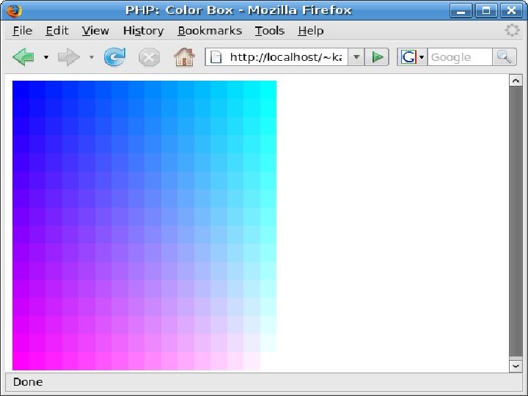Screen dimensions: 528x396
Task: Open the Edit menu
Action: [57, 31]
